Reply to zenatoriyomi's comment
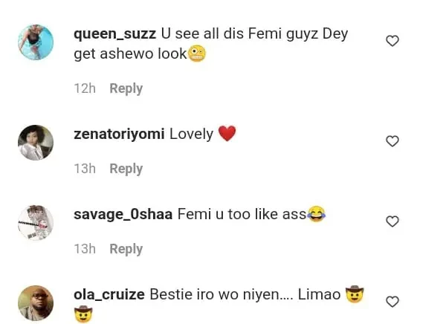Viewport: 446px width, 324px height. tap(126, 169)
